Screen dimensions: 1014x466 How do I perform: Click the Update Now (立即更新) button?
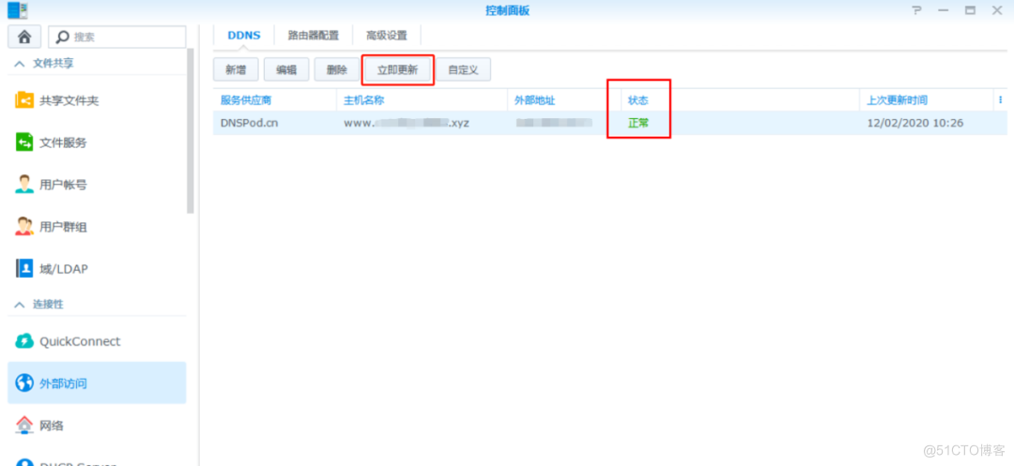(398, 69)
